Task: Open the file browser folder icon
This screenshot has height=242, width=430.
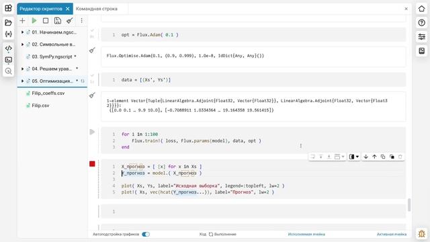Action: 8,22
